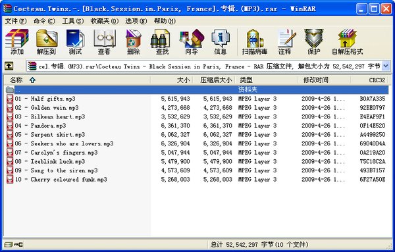Click the up-one-level folder button
This screenshot has height=252, width=395.
tap(9, 66)
